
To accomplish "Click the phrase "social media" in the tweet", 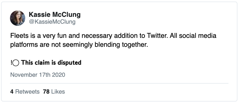I will click(x=198, y=36).
